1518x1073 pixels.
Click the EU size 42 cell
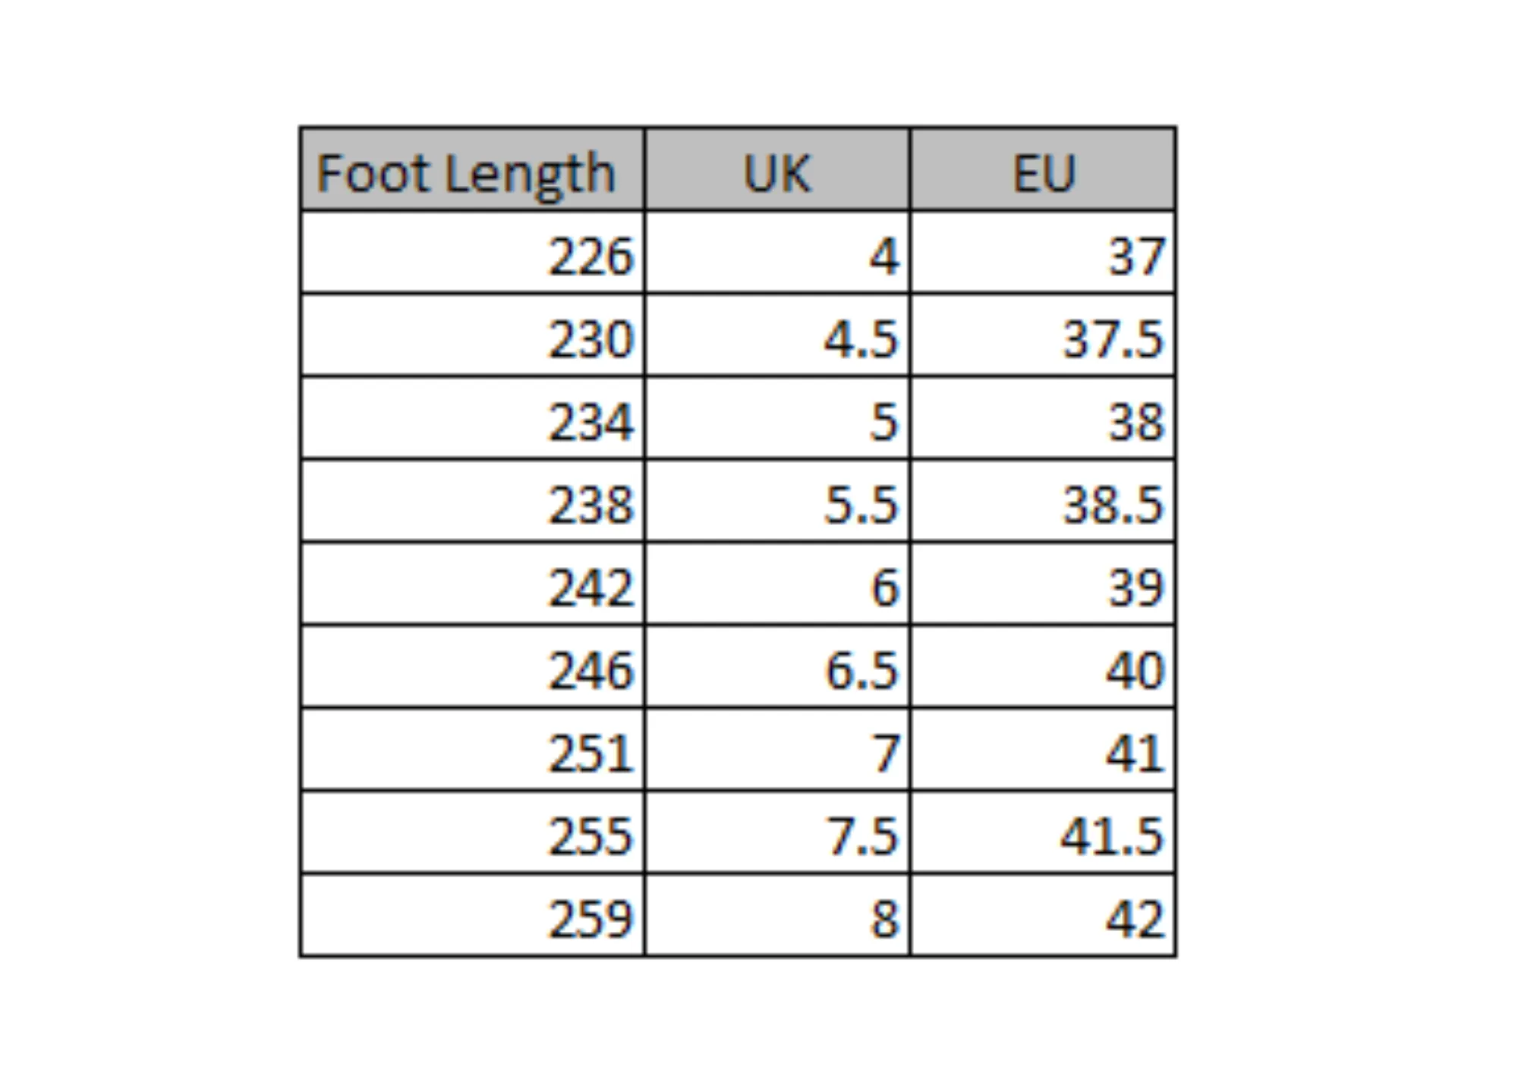click(x=1043, y=915)
